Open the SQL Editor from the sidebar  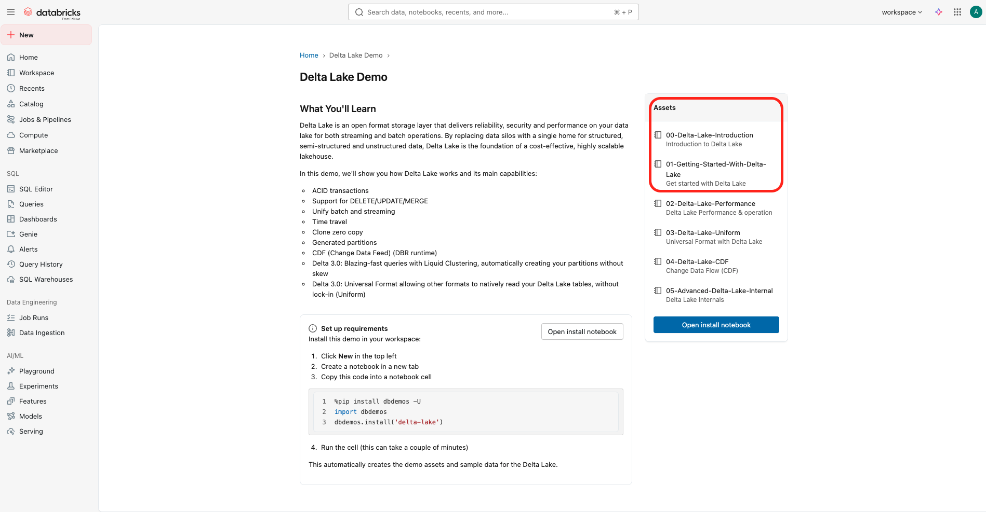(x=35, y=189)
